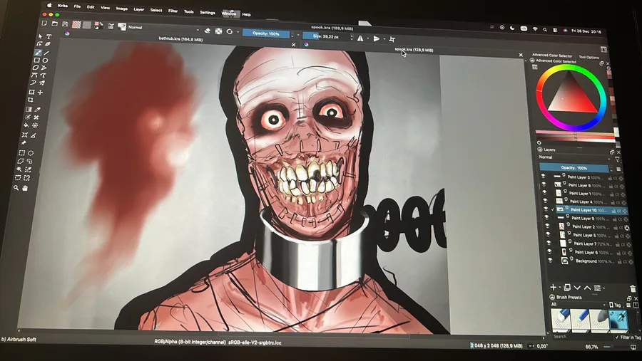642x361 pixels.
Task: Toggle Preserve Alpha checkerboard icon
Action: pos(219,31)
